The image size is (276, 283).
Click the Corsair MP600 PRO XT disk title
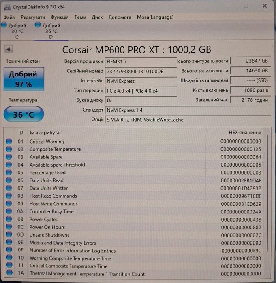tap(137, 50)
